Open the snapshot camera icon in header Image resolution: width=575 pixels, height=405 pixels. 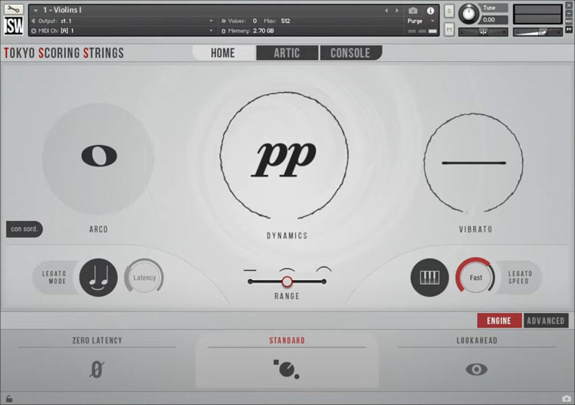click(x=413, y=11)
